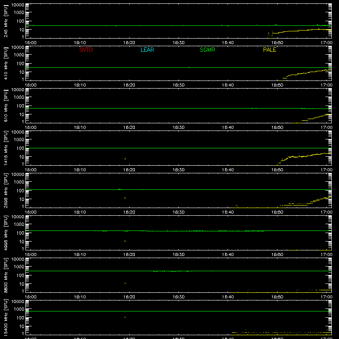The width and height of the screenshot is (339, 339).
Task: Click the green SGMR station legend label
Action: 207,50
